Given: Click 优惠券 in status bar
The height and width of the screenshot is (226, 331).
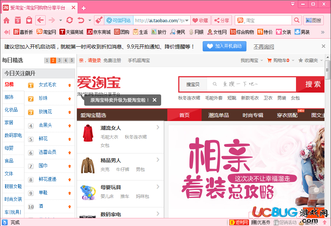Looking at the screenshot, I should (261, 222).
